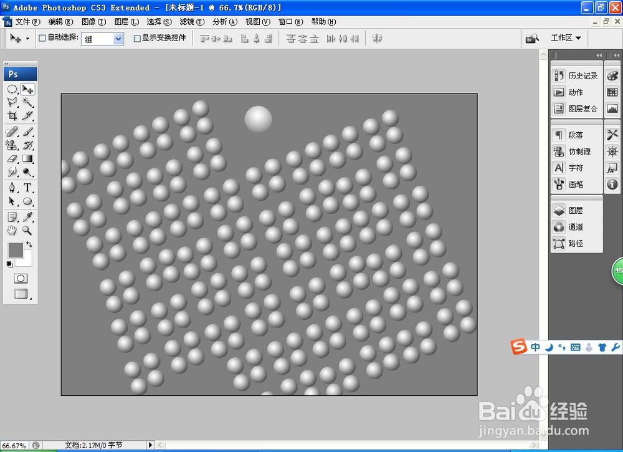Viewport: 623px width, 452px height.
Task: Open the 滤镜 menu
Action: [x=192, y=22]
